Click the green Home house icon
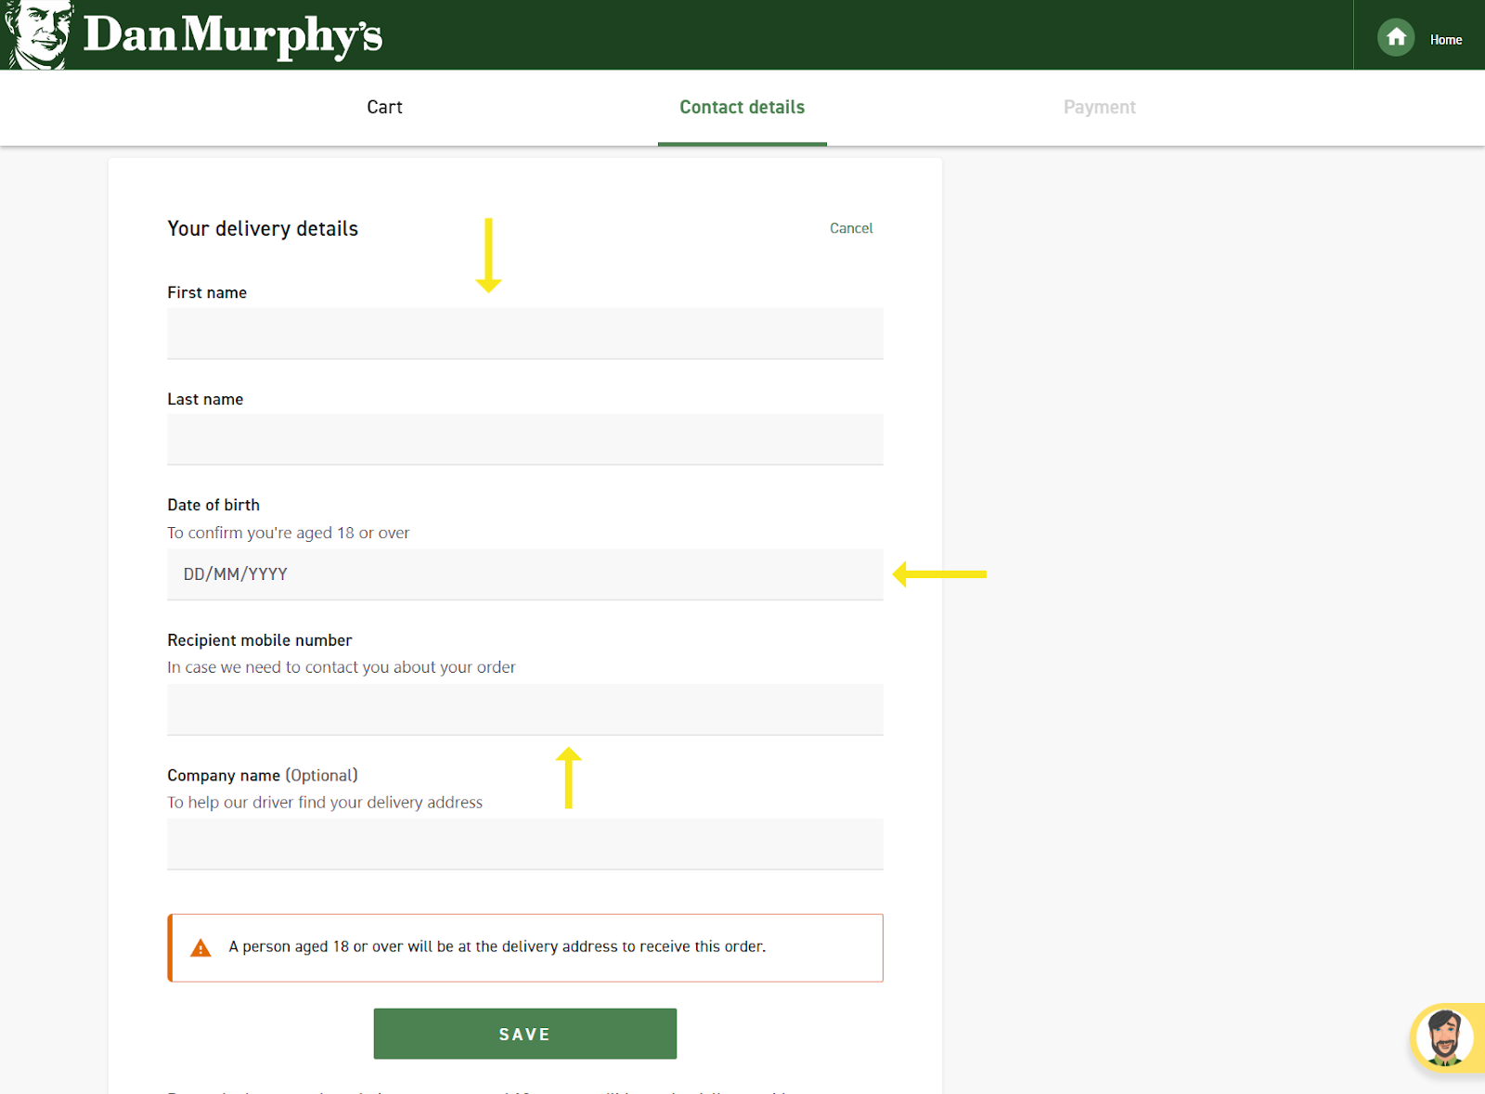 (1395, 38)
